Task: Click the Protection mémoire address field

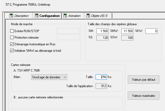Action: point(68,37)
